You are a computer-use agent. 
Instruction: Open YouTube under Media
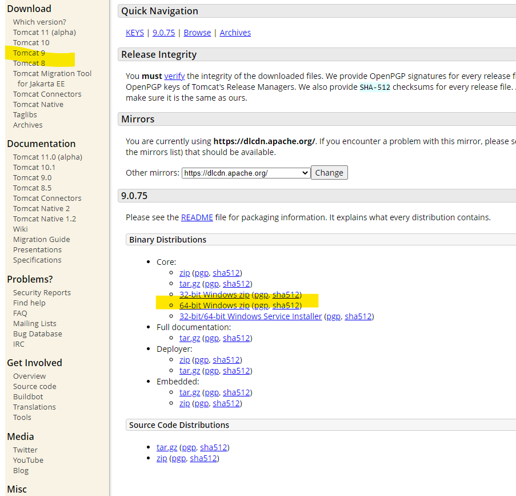pos(29,460)
